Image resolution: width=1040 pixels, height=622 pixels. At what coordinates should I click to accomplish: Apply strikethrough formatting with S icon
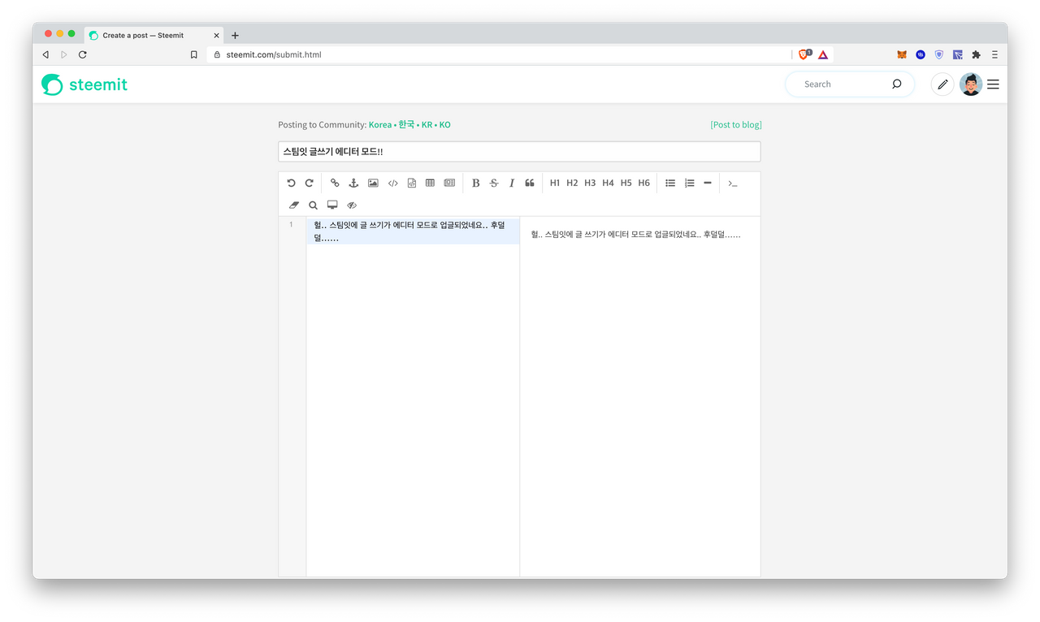[x=494, y=184]
